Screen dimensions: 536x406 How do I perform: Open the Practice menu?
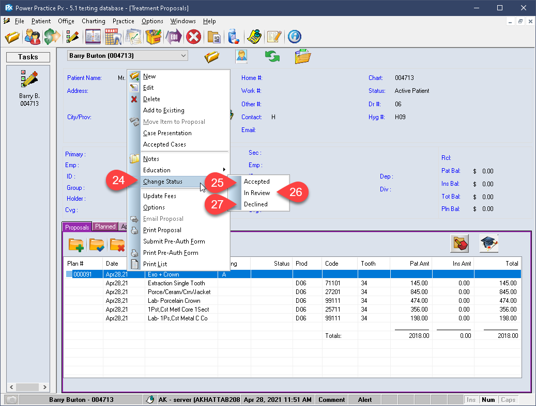[124, 21]
